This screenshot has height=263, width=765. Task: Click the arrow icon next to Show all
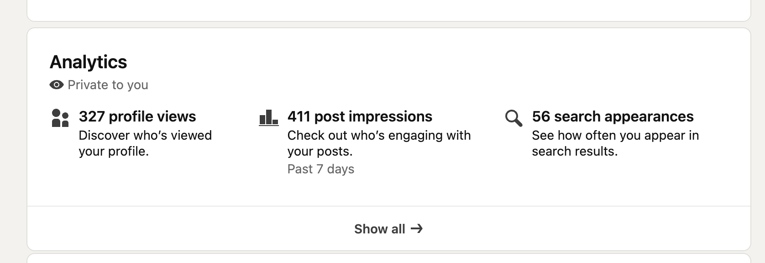pos(417,228)
